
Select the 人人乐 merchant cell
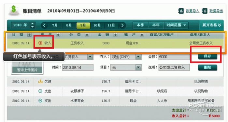162,101
